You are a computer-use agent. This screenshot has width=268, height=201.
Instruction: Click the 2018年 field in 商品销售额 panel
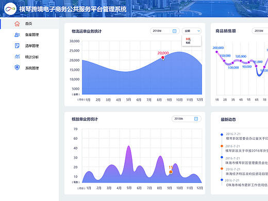[x=260, y=31]
